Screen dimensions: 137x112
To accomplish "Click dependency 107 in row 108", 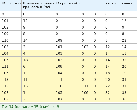I will pos(67,99).
